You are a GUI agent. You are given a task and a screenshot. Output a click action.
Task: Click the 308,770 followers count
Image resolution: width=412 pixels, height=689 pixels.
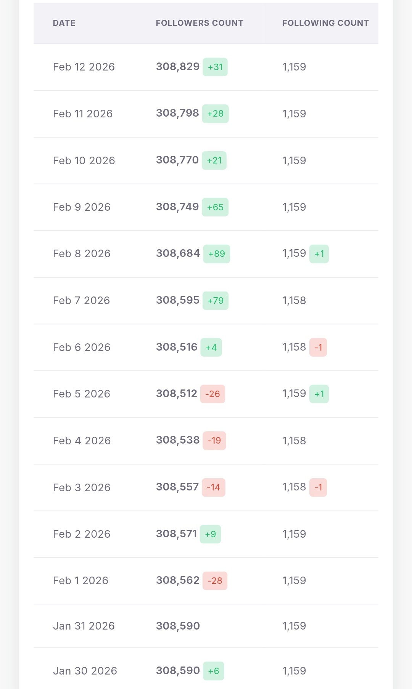coord(177,160)
